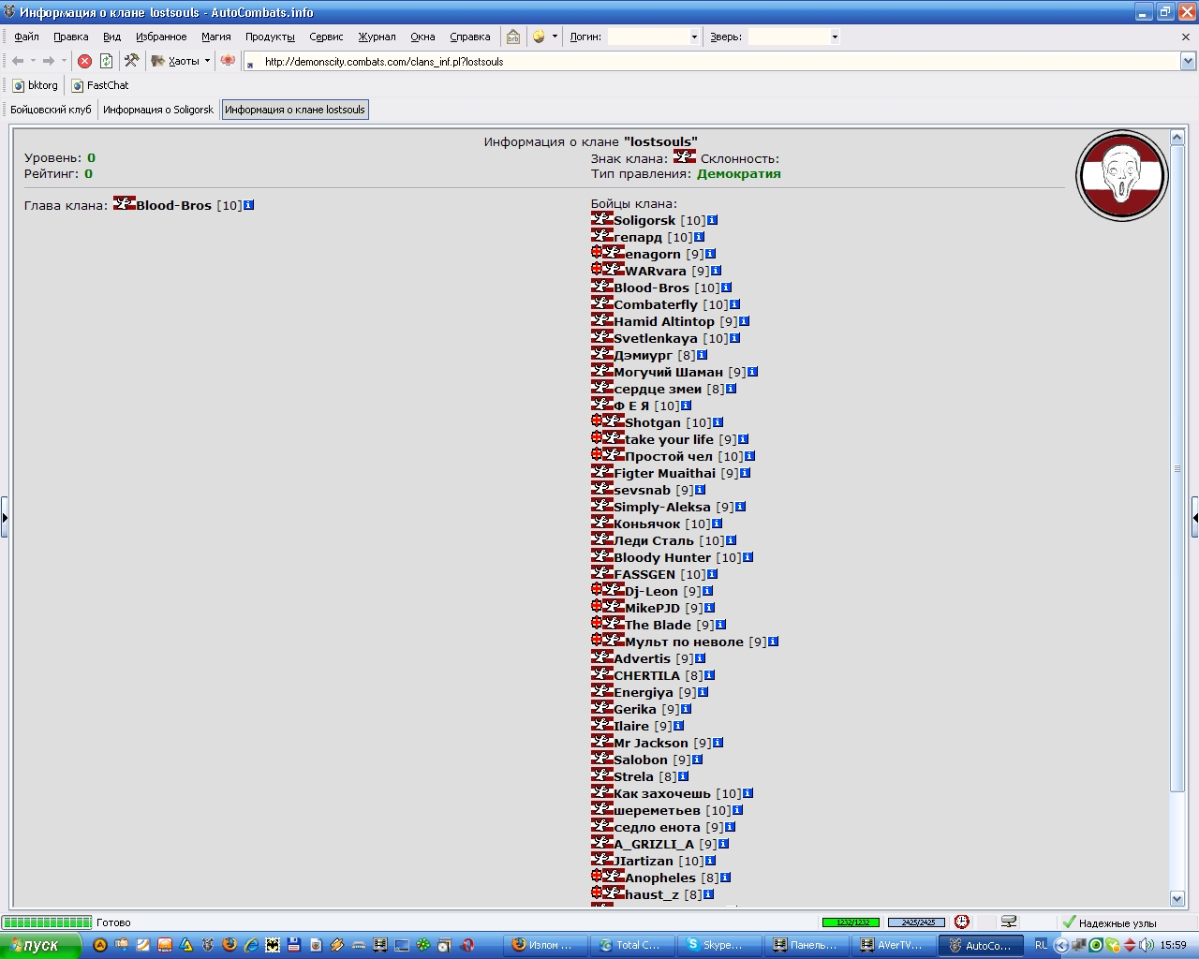The image size is (1199, 959).
Task: Click info icon beside WARvara [9]
Action: click(716, 271)
